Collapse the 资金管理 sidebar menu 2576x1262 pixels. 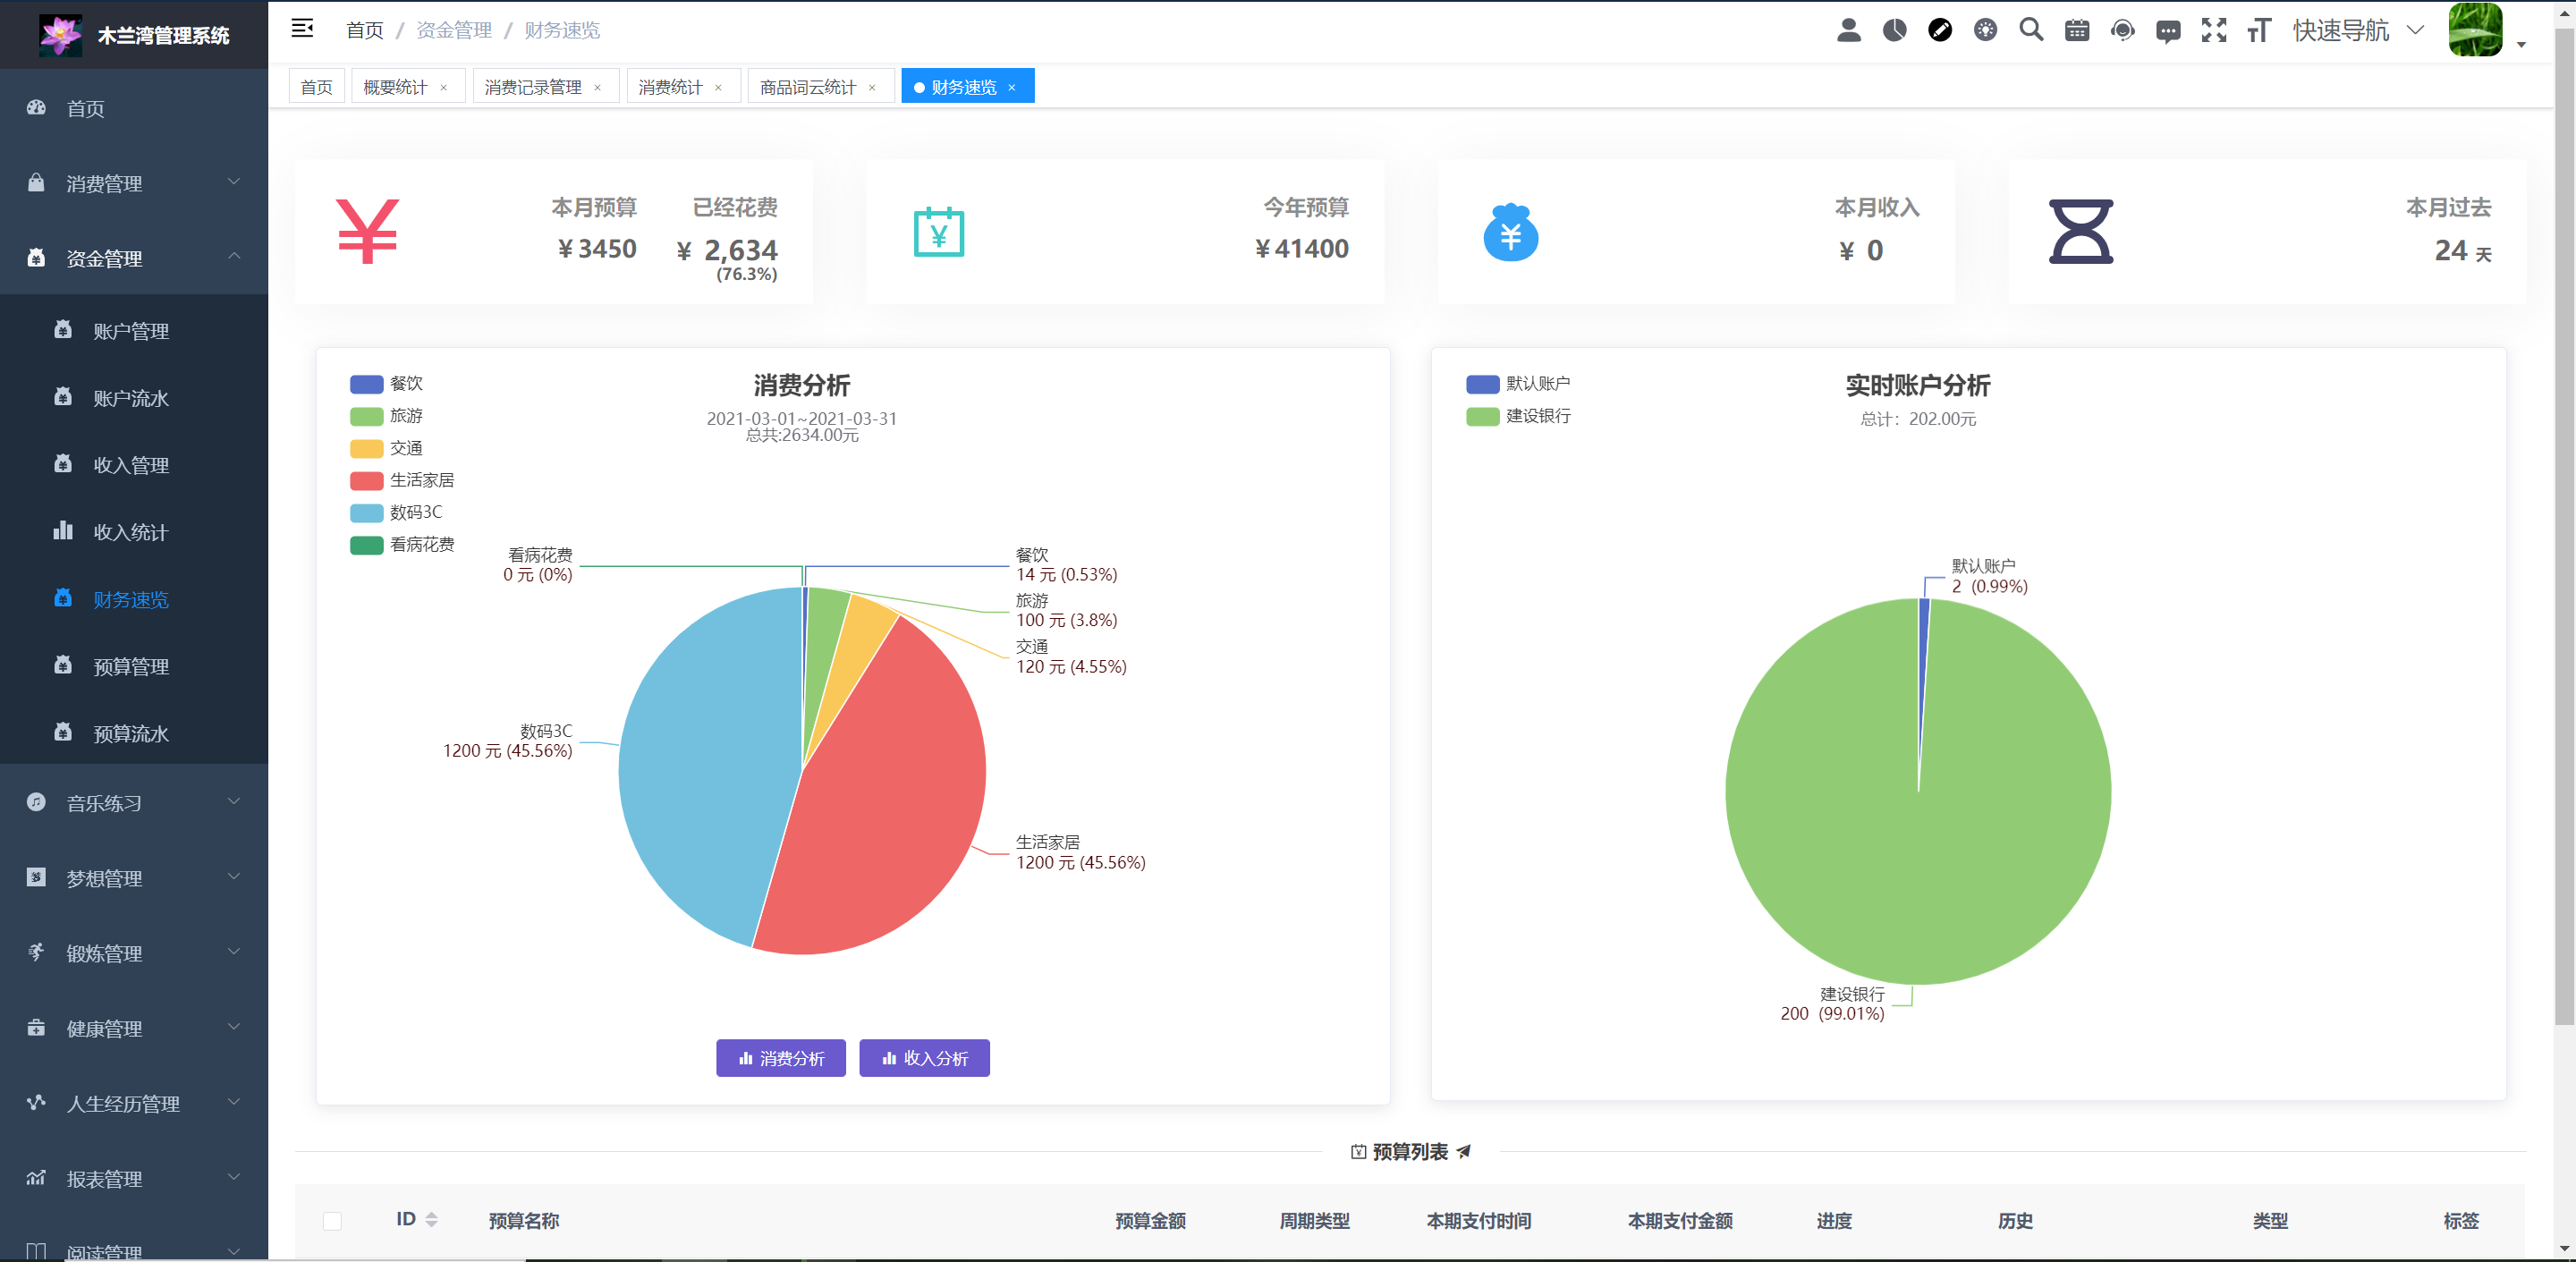click(134, 258)
